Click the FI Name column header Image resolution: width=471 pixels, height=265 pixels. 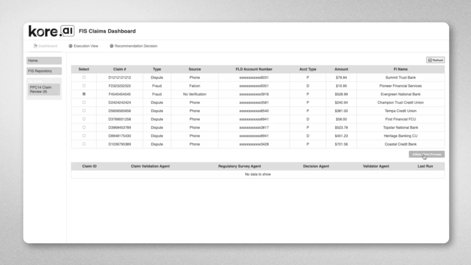pos(401,69)
